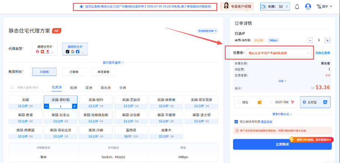Screen dimensions: 340x163
Task: Open the 退款协议 link
Action: pos(266,122)
